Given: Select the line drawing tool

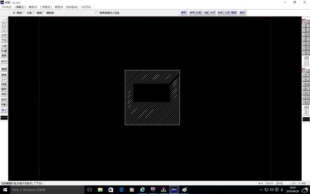Looking at the screenshot, I should tap(4, 20).
